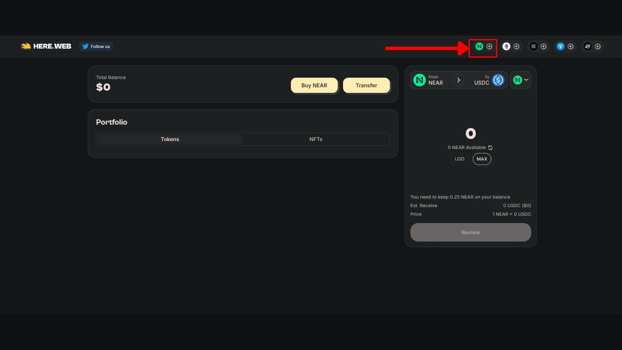Click the swap amount value 0
Viewport: 622px width, 350px height.
point(470,134)
